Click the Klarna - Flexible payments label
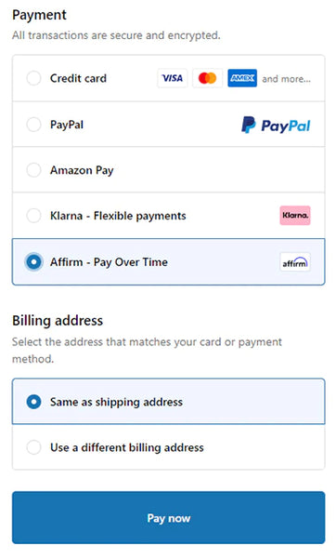 coord(118,216)
